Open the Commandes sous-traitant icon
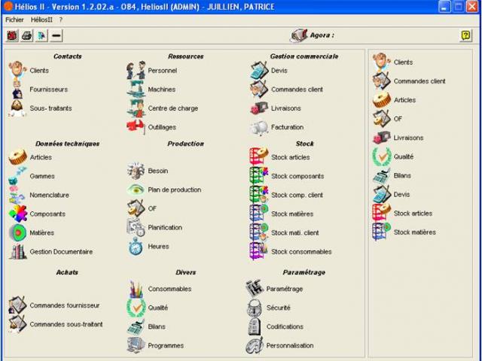Image resolution: width=482 pixels, height=361 pixels. point(17,324)
